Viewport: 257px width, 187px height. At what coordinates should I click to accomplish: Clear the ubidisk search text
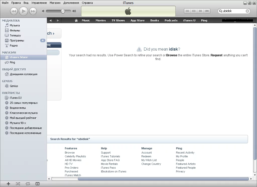pyautogui.click(x=247, y=11)
